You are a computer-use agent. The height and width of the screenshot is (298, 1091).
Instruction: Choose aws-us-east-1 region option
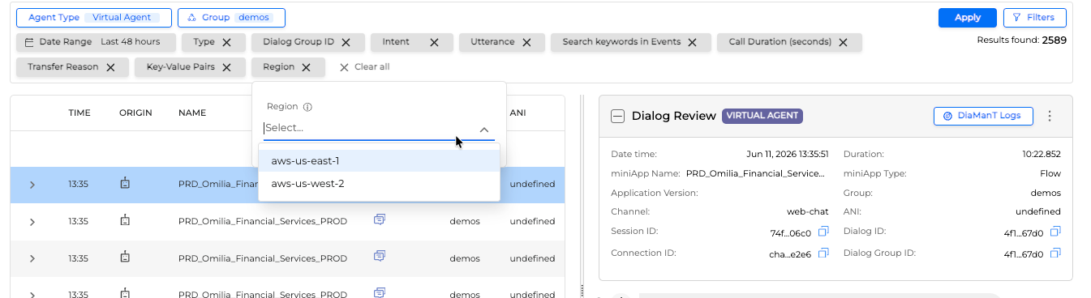(x=379, y=161)
